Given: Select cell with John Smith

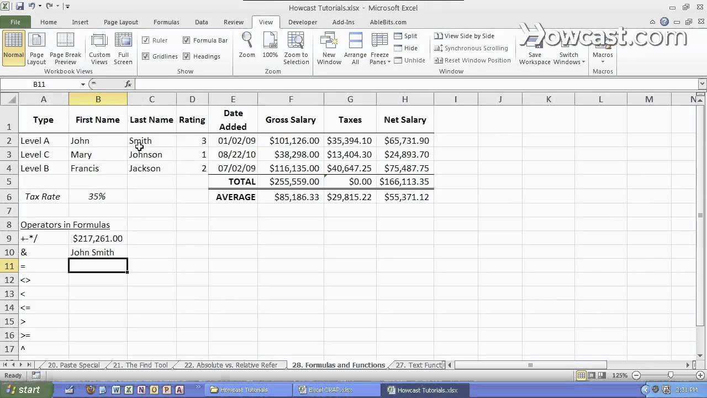Looking at the screenshot, I should 98,252.
